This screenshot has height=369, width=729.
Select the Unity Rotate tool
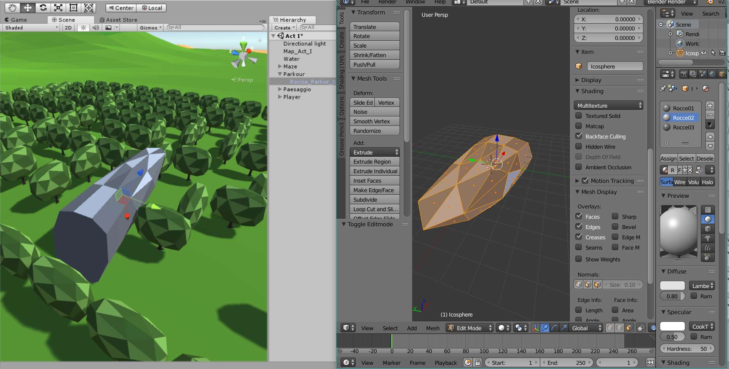click(43, 8)
